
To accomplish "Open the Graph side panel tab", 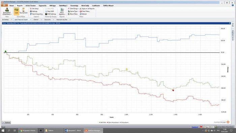I will tap(233, 25).
